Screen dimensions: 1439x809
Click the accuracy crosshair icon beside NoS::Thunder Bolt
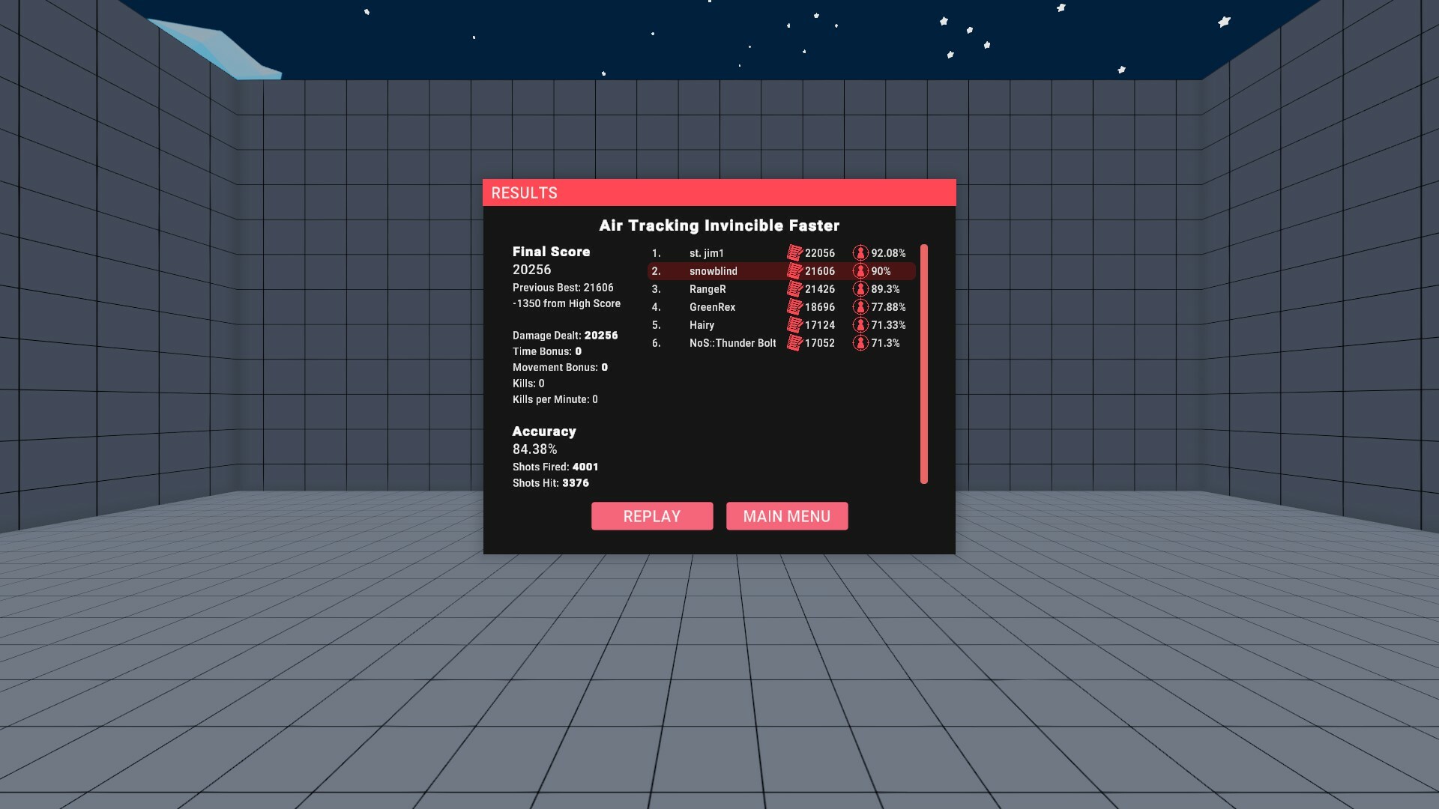click(860, 343)
